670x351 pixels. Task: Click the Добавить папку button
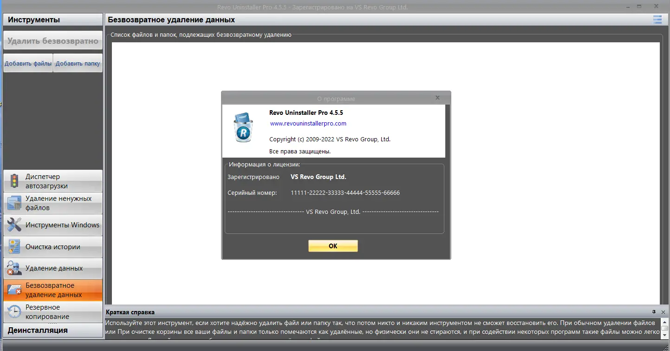point(78,63)
